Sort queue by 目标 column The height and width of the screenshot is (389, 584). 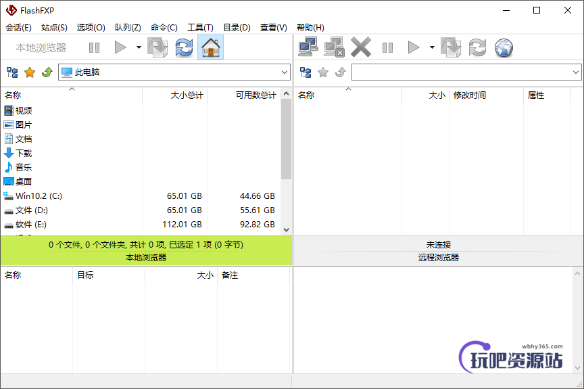click(108, 275)
